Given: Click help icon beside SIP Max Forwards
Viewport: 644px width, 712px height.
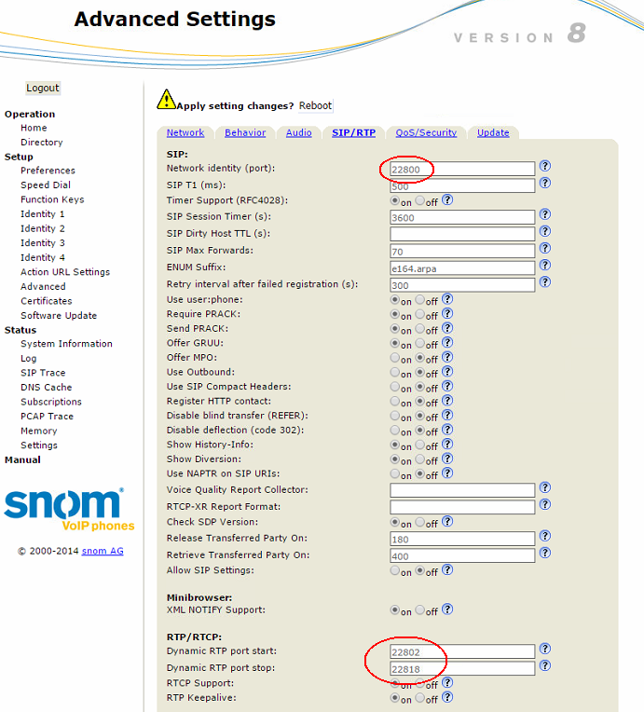Looking at the screenshot, I should click(x=545, y=249).
